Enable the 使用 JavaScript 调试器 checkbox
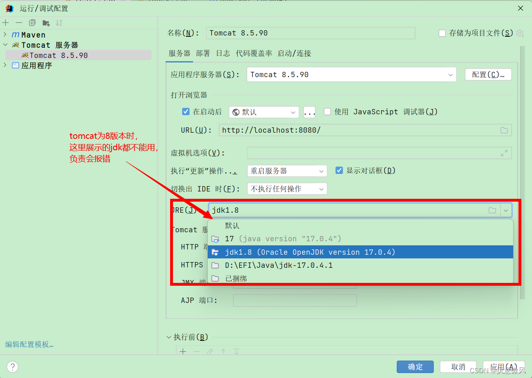The height and width of the screenshot is (378, 532). [327, 111]
